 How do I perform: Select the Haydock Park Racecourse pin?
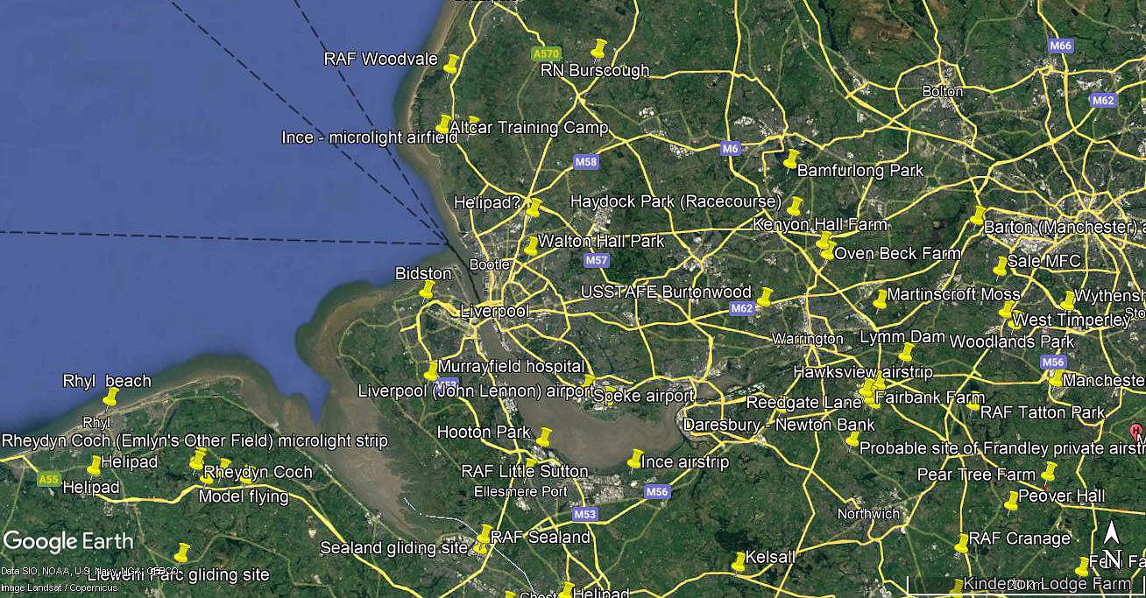(x=795, y=207)
